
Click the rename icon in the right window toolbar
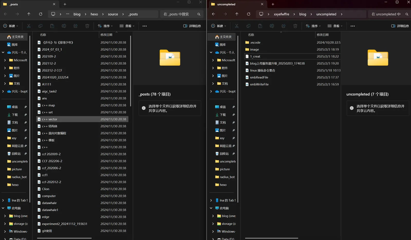tap(272, 26)
